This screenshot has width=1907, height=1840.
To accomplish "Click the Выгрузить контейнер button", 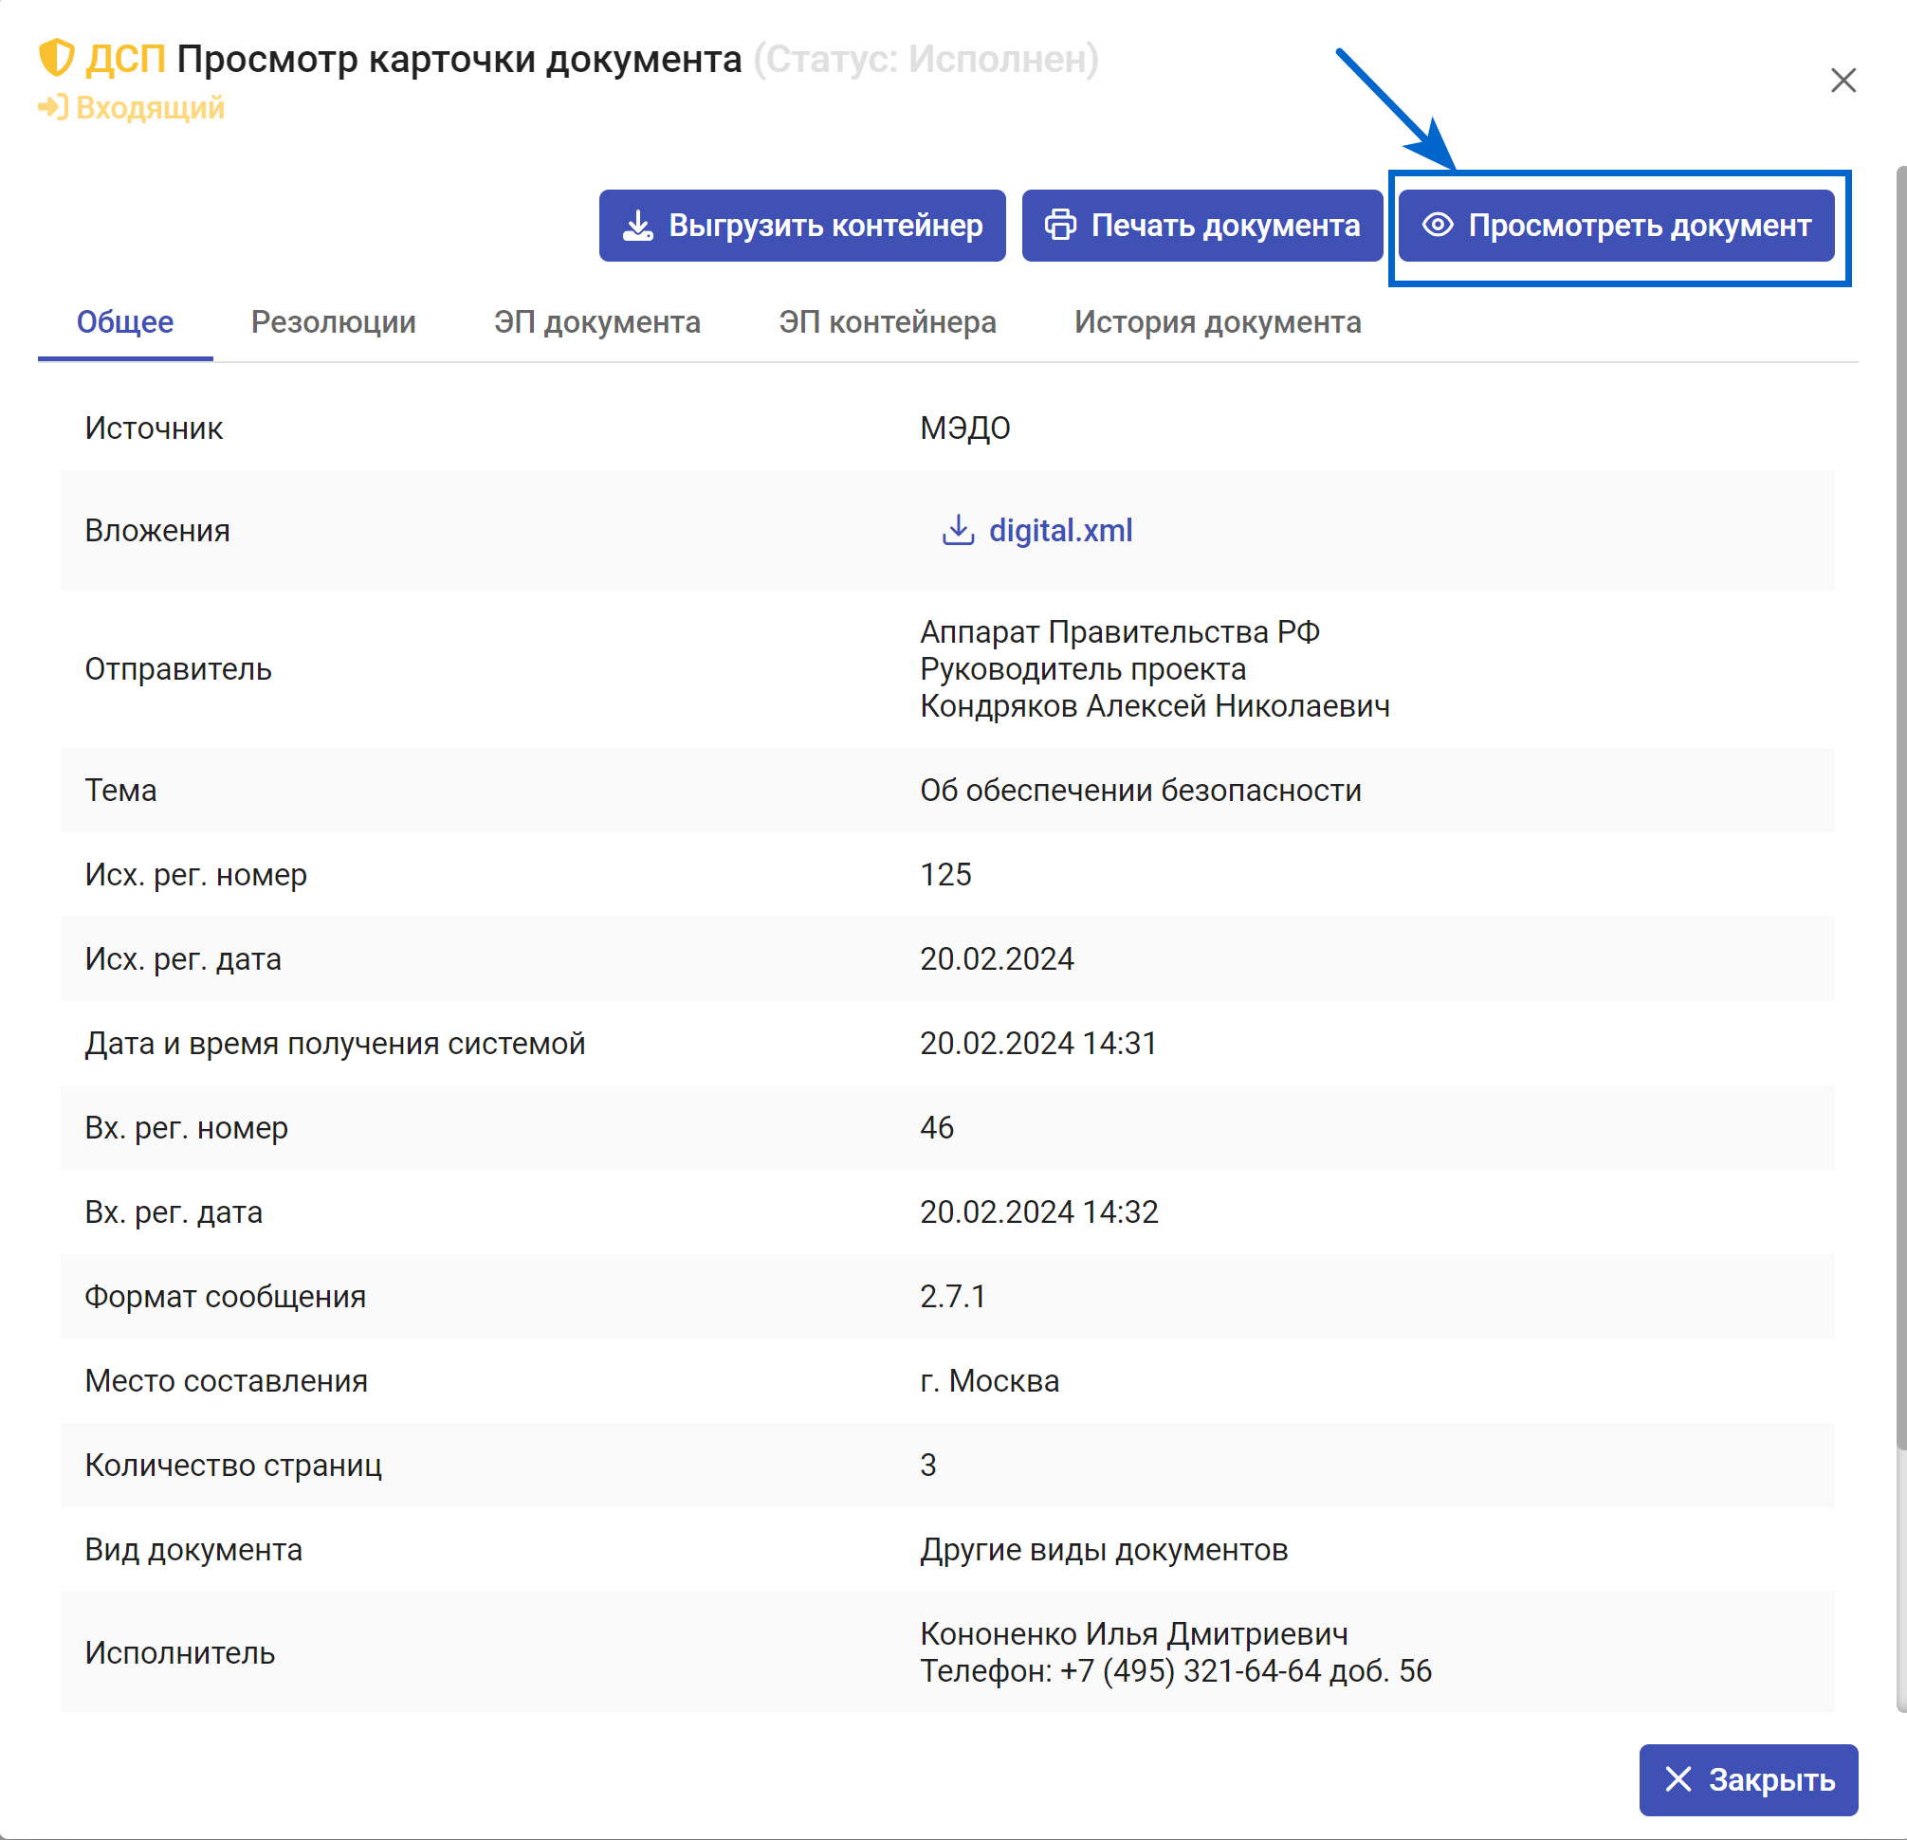I will [x=801, y=226].
